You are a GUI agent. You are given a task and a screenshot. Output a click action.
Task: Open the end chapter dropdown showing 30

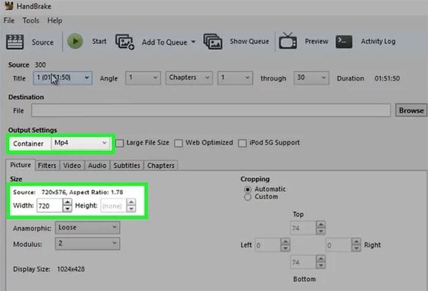pyautogui.click(x=311, y=78)
